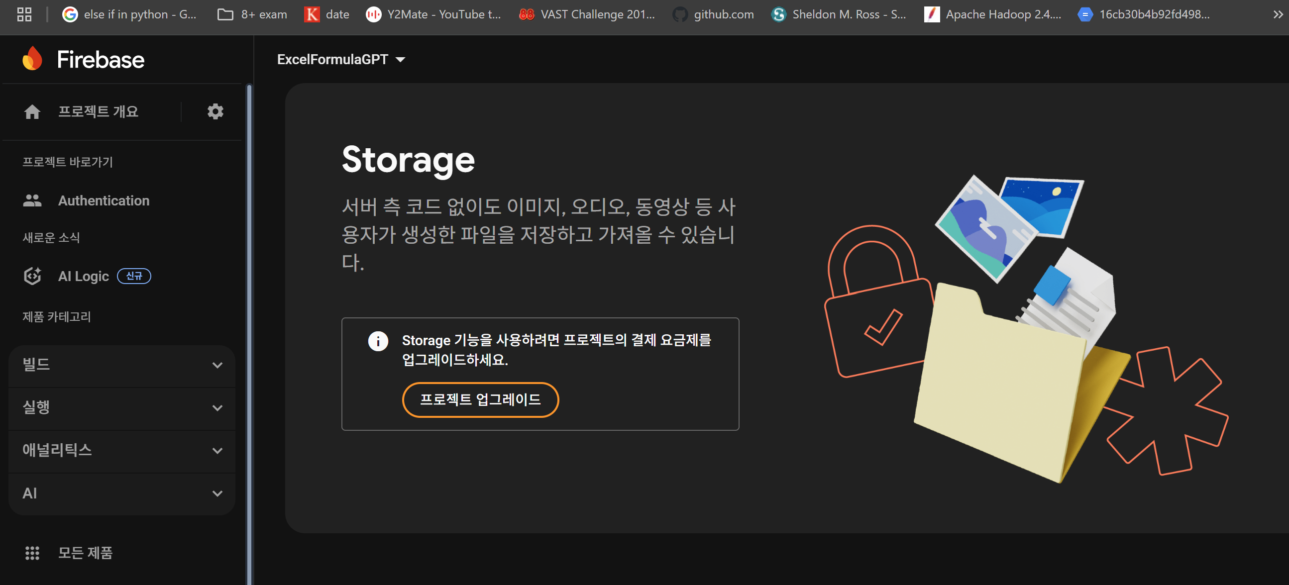
Task: Open the '8+ exam' bookmark folder
Action: coord(252,14)
